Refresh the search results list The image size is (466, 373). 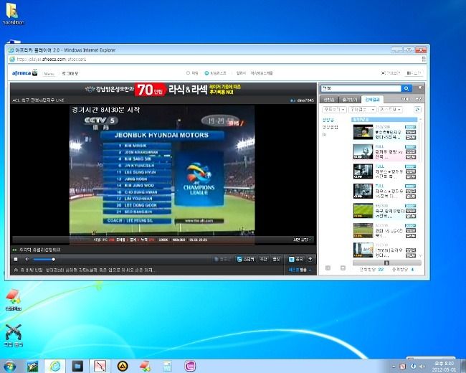coord(417,110)
